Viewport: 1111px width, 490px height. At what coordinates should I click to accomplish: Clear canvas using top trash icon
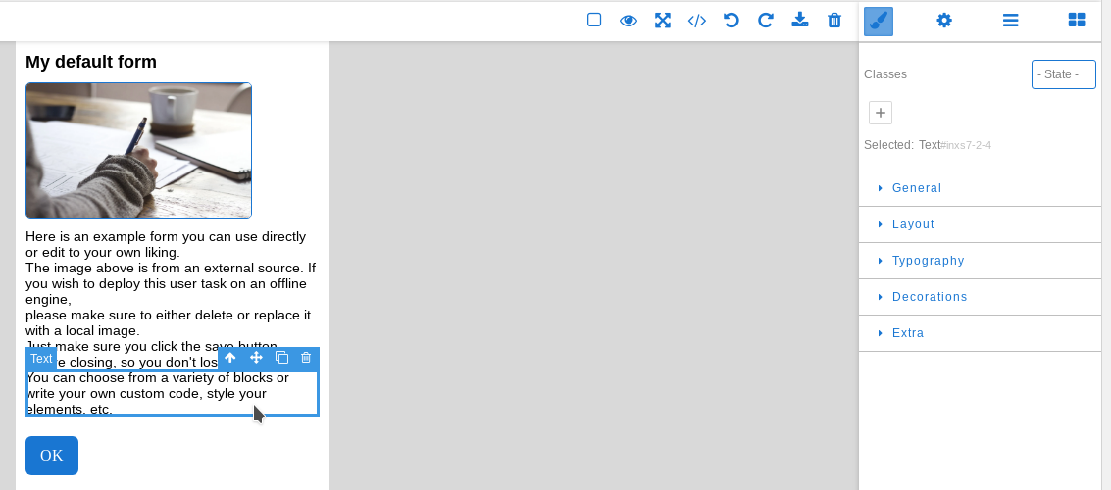834,20
